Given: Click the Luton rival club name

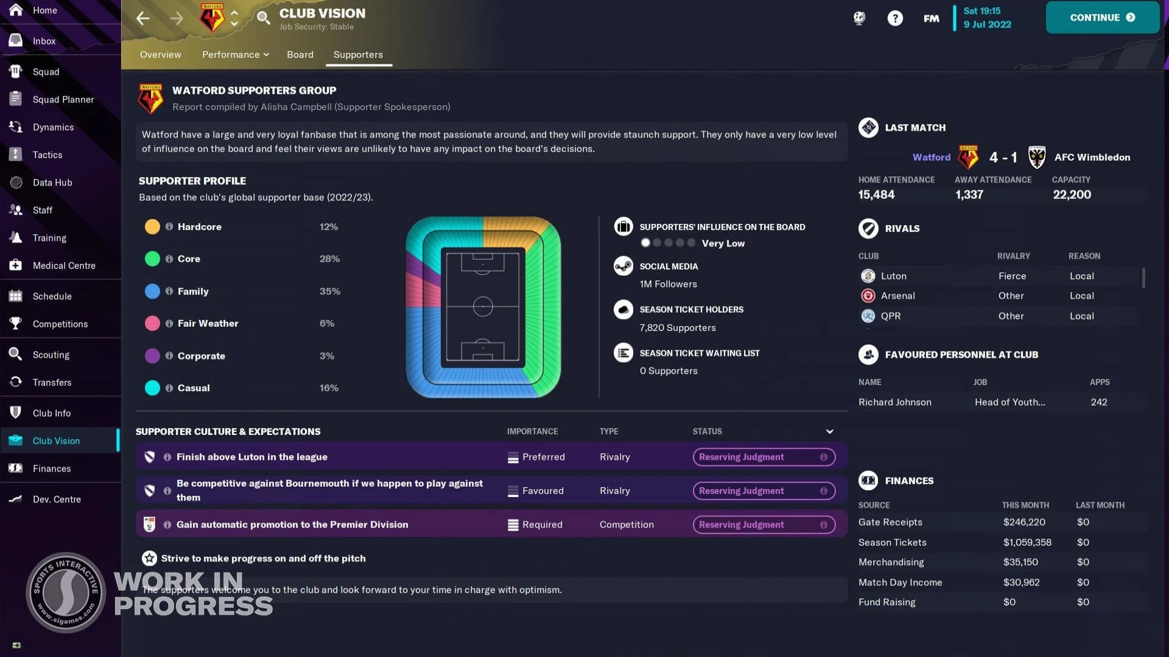Looking at the screenshot, I should pyautogui.click(x=893, y=276).
